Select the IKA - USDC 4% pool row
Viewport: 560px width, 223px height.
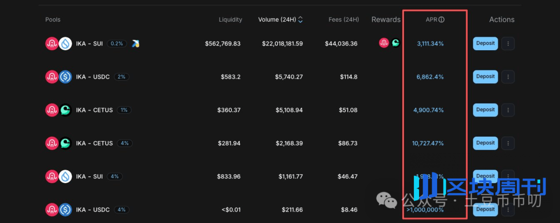(280, 210)
